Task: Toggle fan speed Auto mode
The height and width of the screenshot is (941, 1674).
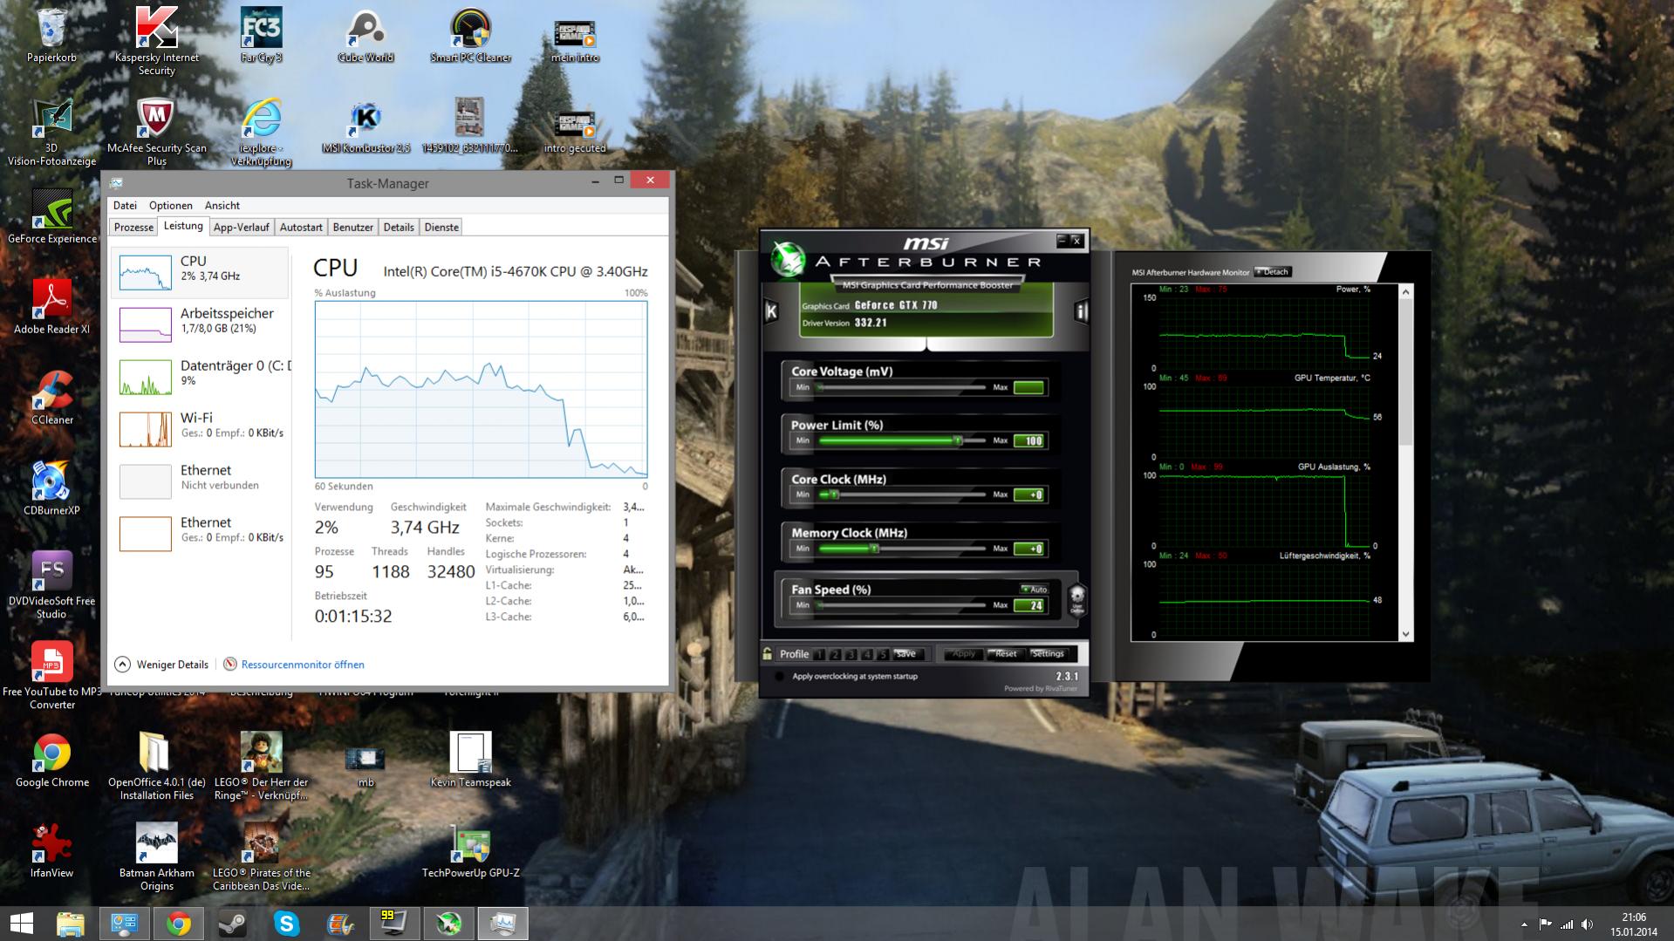Action: point(1034,589)
